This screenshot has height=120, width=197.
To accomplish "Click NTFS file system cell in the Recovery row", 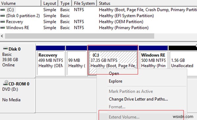I will pyautogui.click(x=79, y=22).
